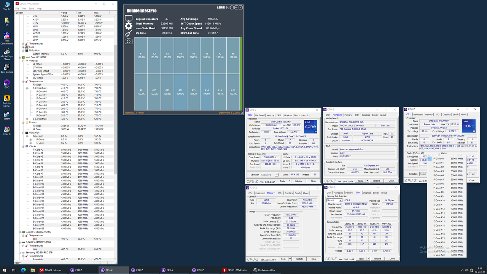Select the monitor display icon in RunMemtestPro sidebar

tap(129, 18)
